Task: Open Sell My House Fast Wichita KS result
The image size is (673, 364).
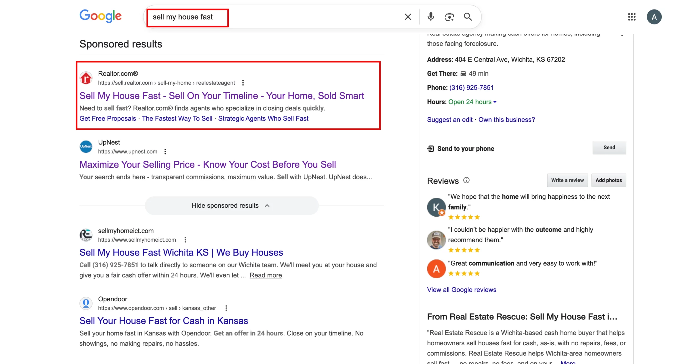Action: click(181, 253)
